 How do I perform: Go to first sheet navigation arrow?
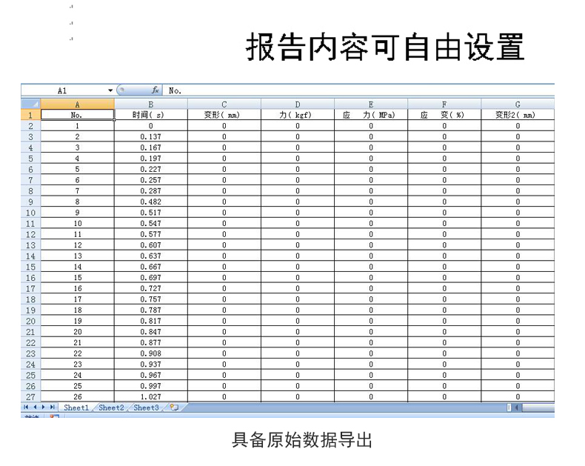click(26, 408)
